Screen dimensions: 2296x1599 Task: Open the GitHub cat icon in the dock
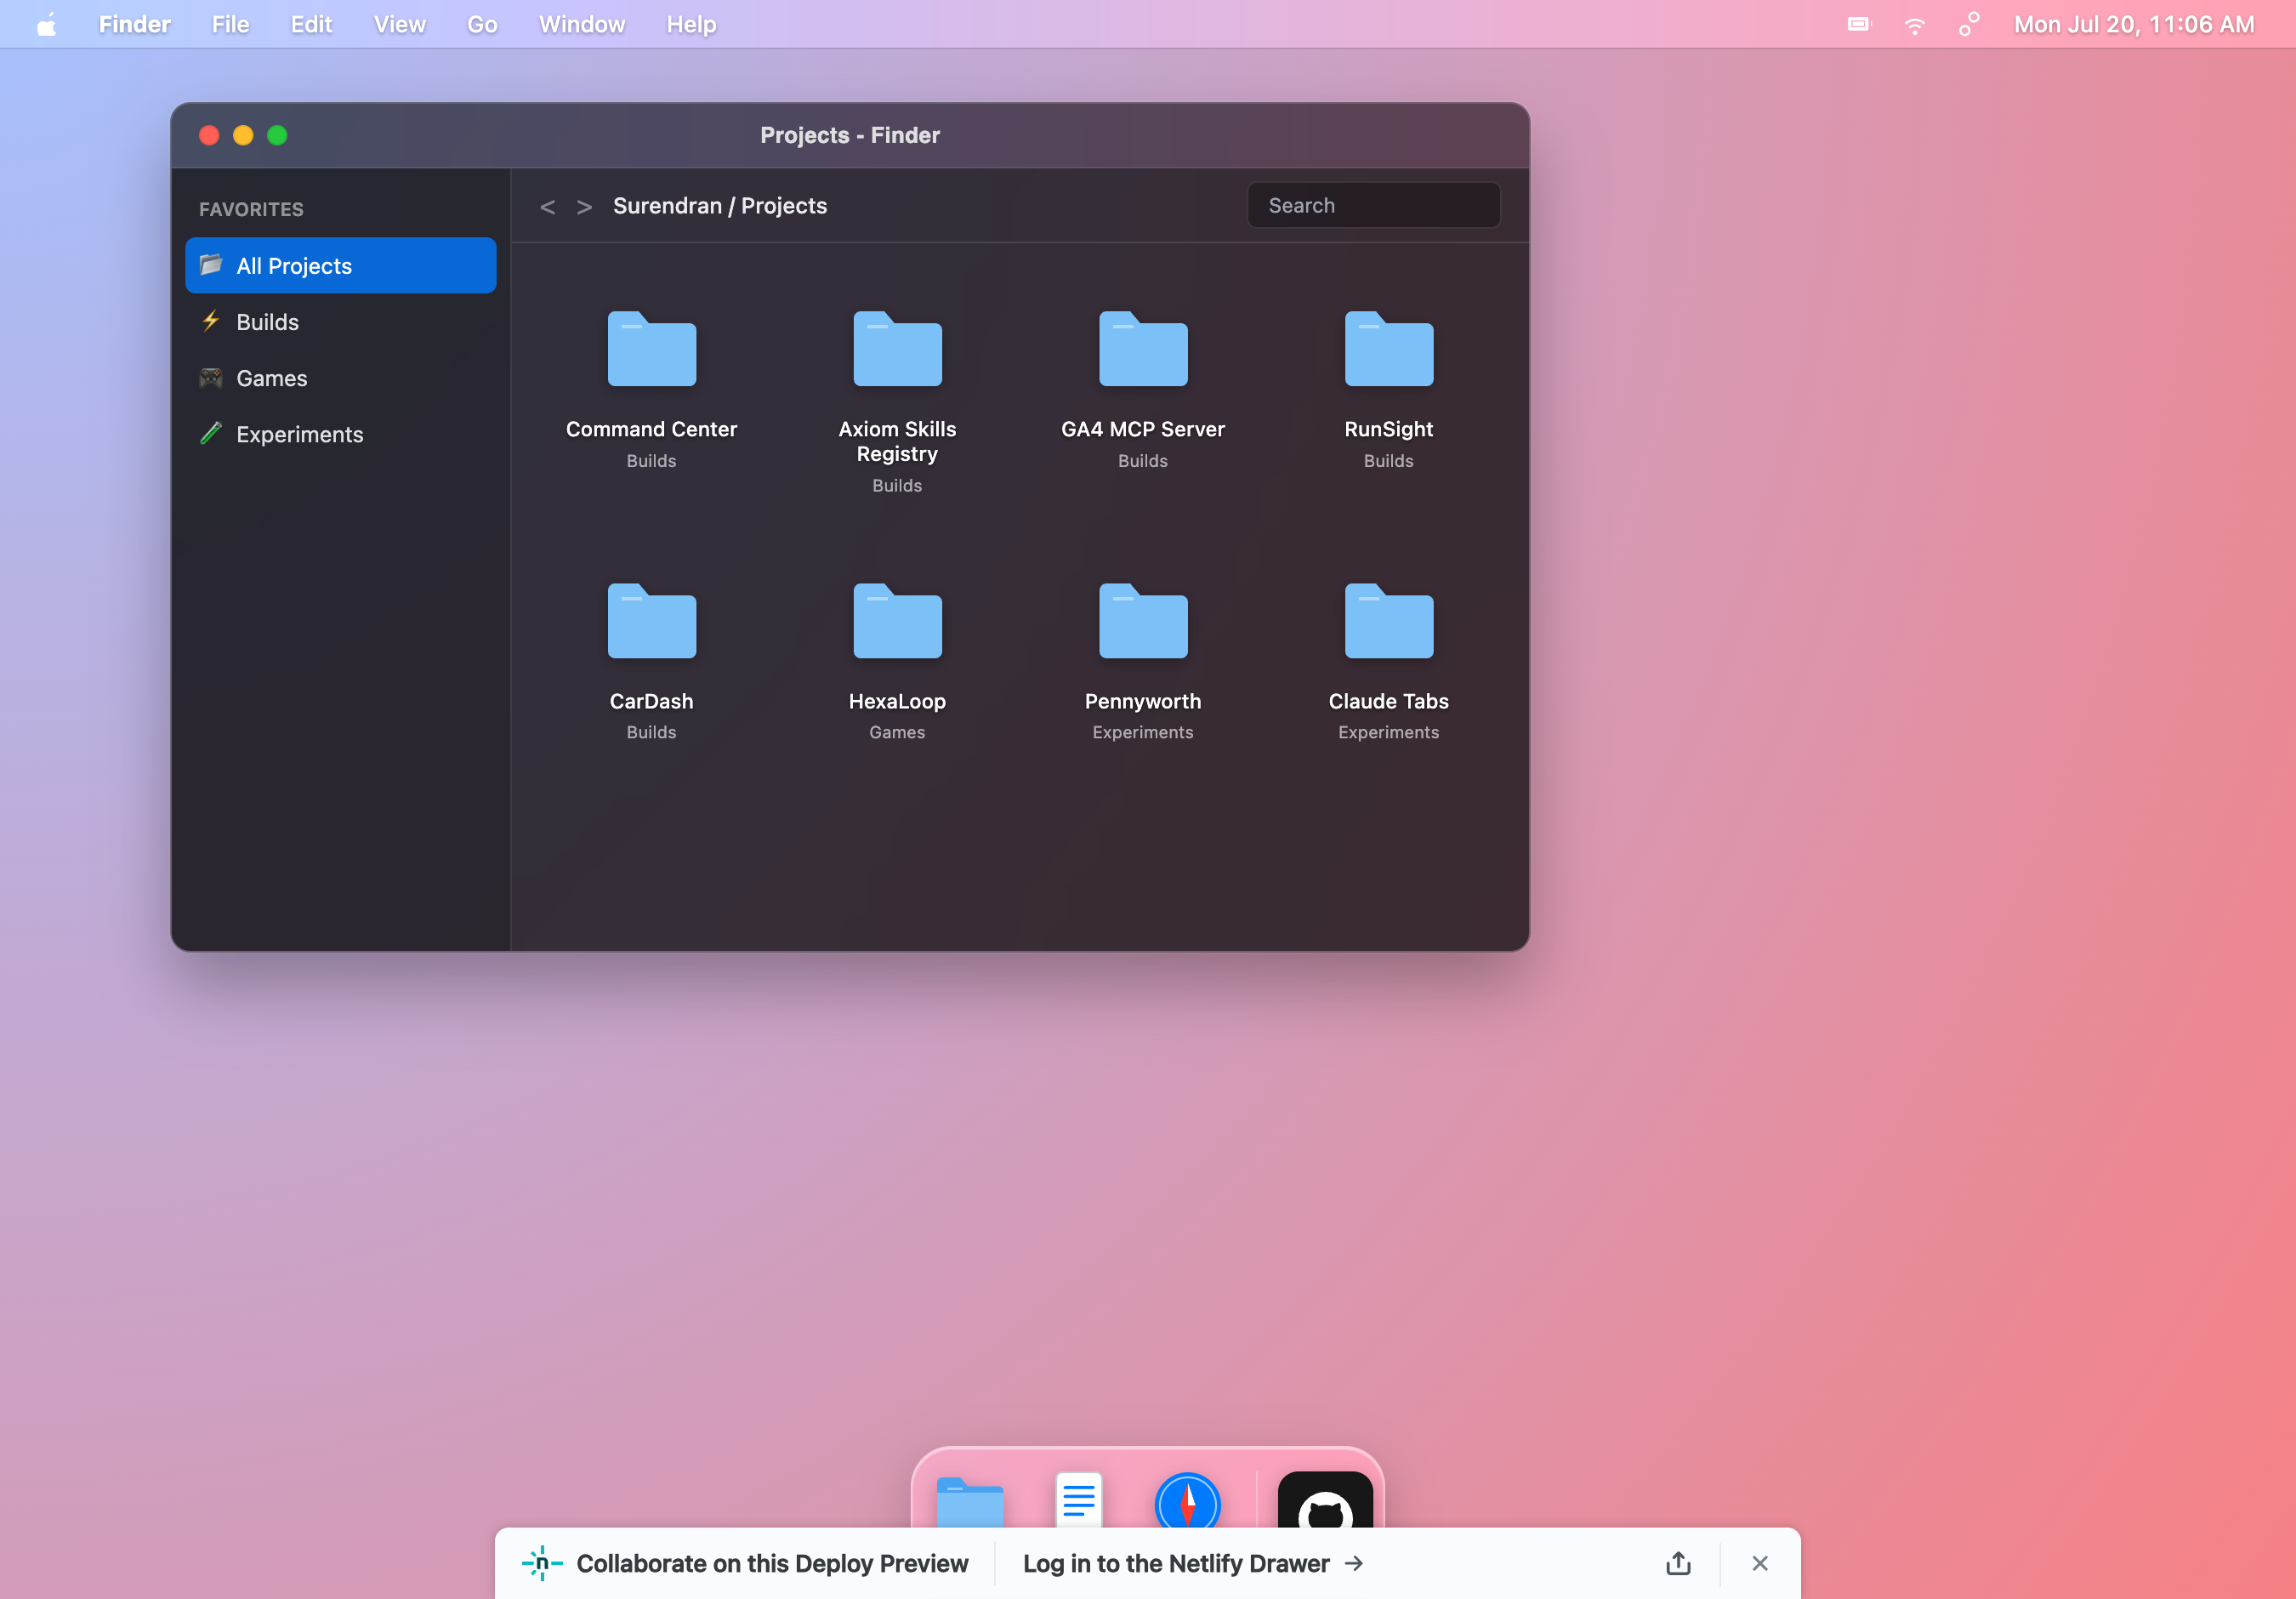tap(1325, 1500)
